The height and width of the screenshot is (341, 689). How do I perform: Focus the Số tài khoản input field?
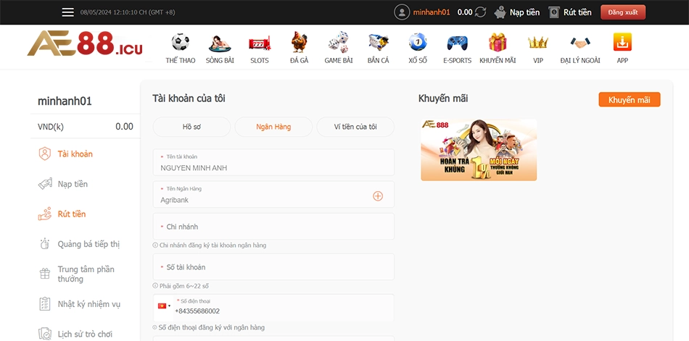click(x=273, y=267)
